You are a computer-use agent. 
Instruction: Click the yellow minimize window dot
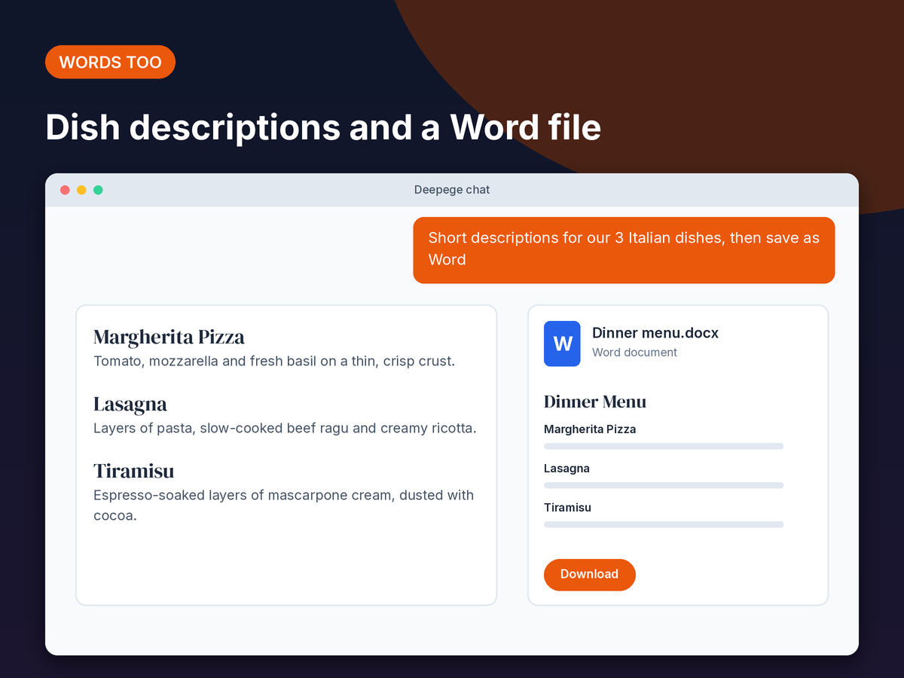pyautogui.click(x=81, y=190)
